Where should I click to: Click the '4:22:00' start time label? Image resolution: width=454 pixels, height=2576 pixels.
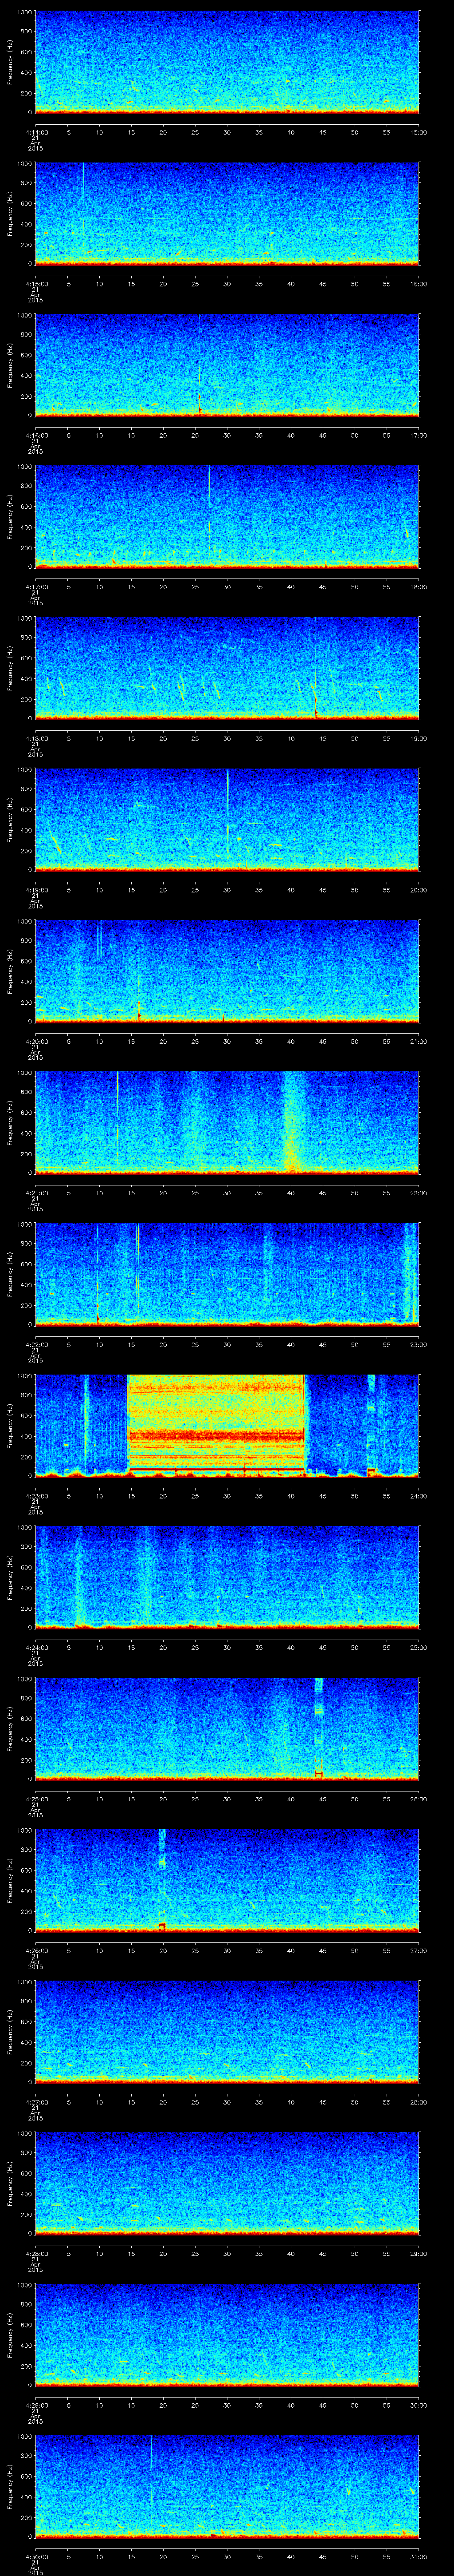(36, 1344)
